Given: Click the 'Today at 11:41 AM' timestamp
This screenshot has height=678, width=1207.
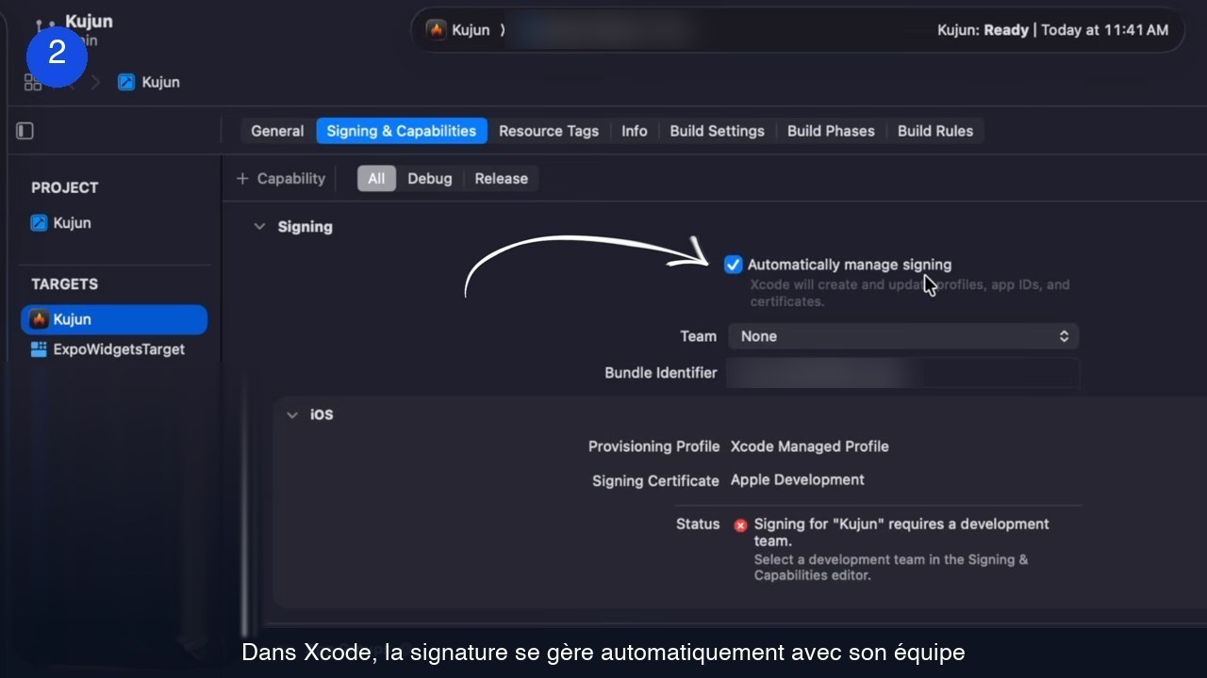Looking at the screenshot, I should (1105, 30).
